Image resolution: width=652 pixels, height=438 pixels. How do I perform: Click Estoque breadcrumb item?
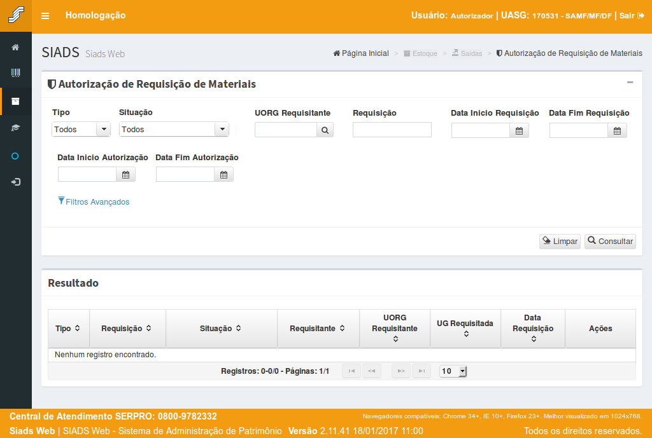(420, 53)
